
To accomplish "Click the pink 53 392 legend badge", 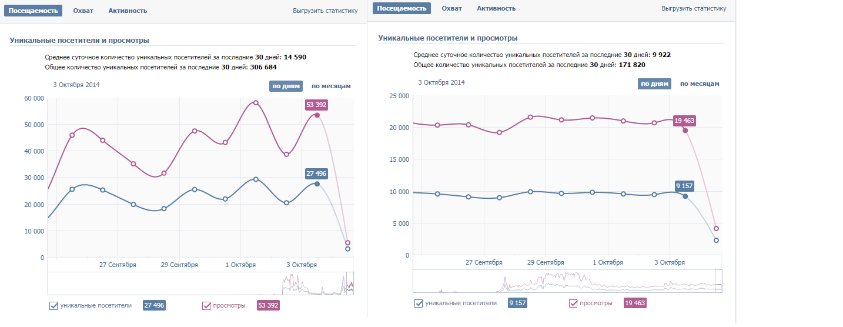I will tap(268, 306).
